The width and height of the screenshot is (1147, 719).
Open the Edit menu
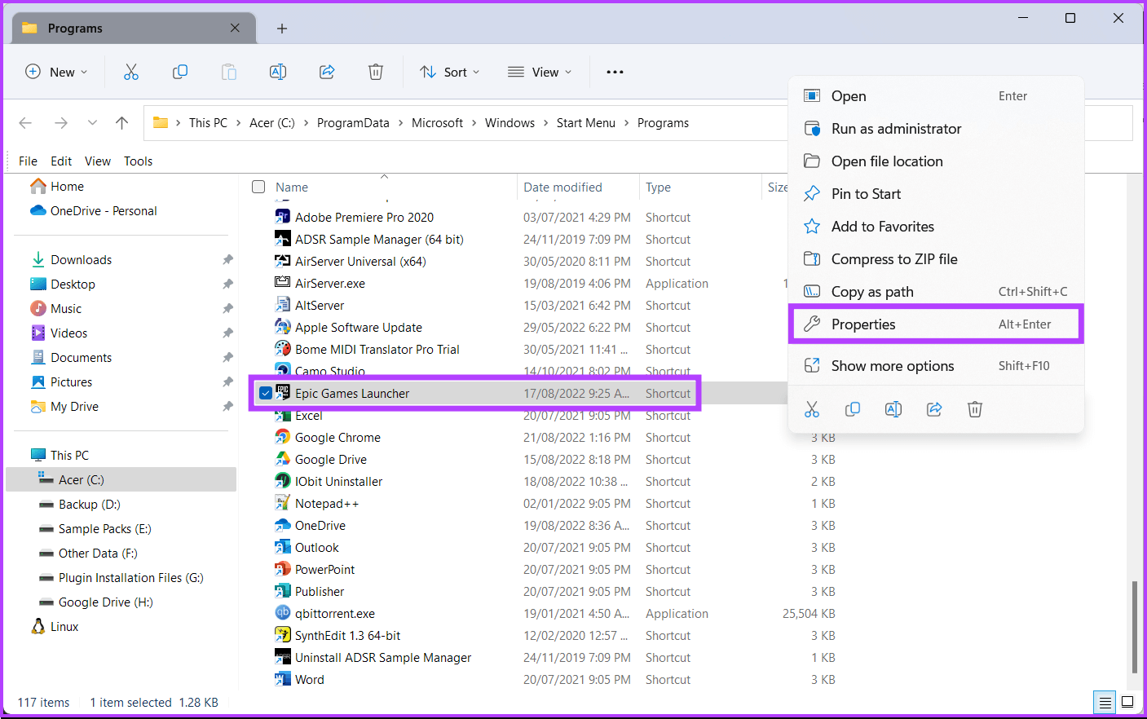point(61,161)
